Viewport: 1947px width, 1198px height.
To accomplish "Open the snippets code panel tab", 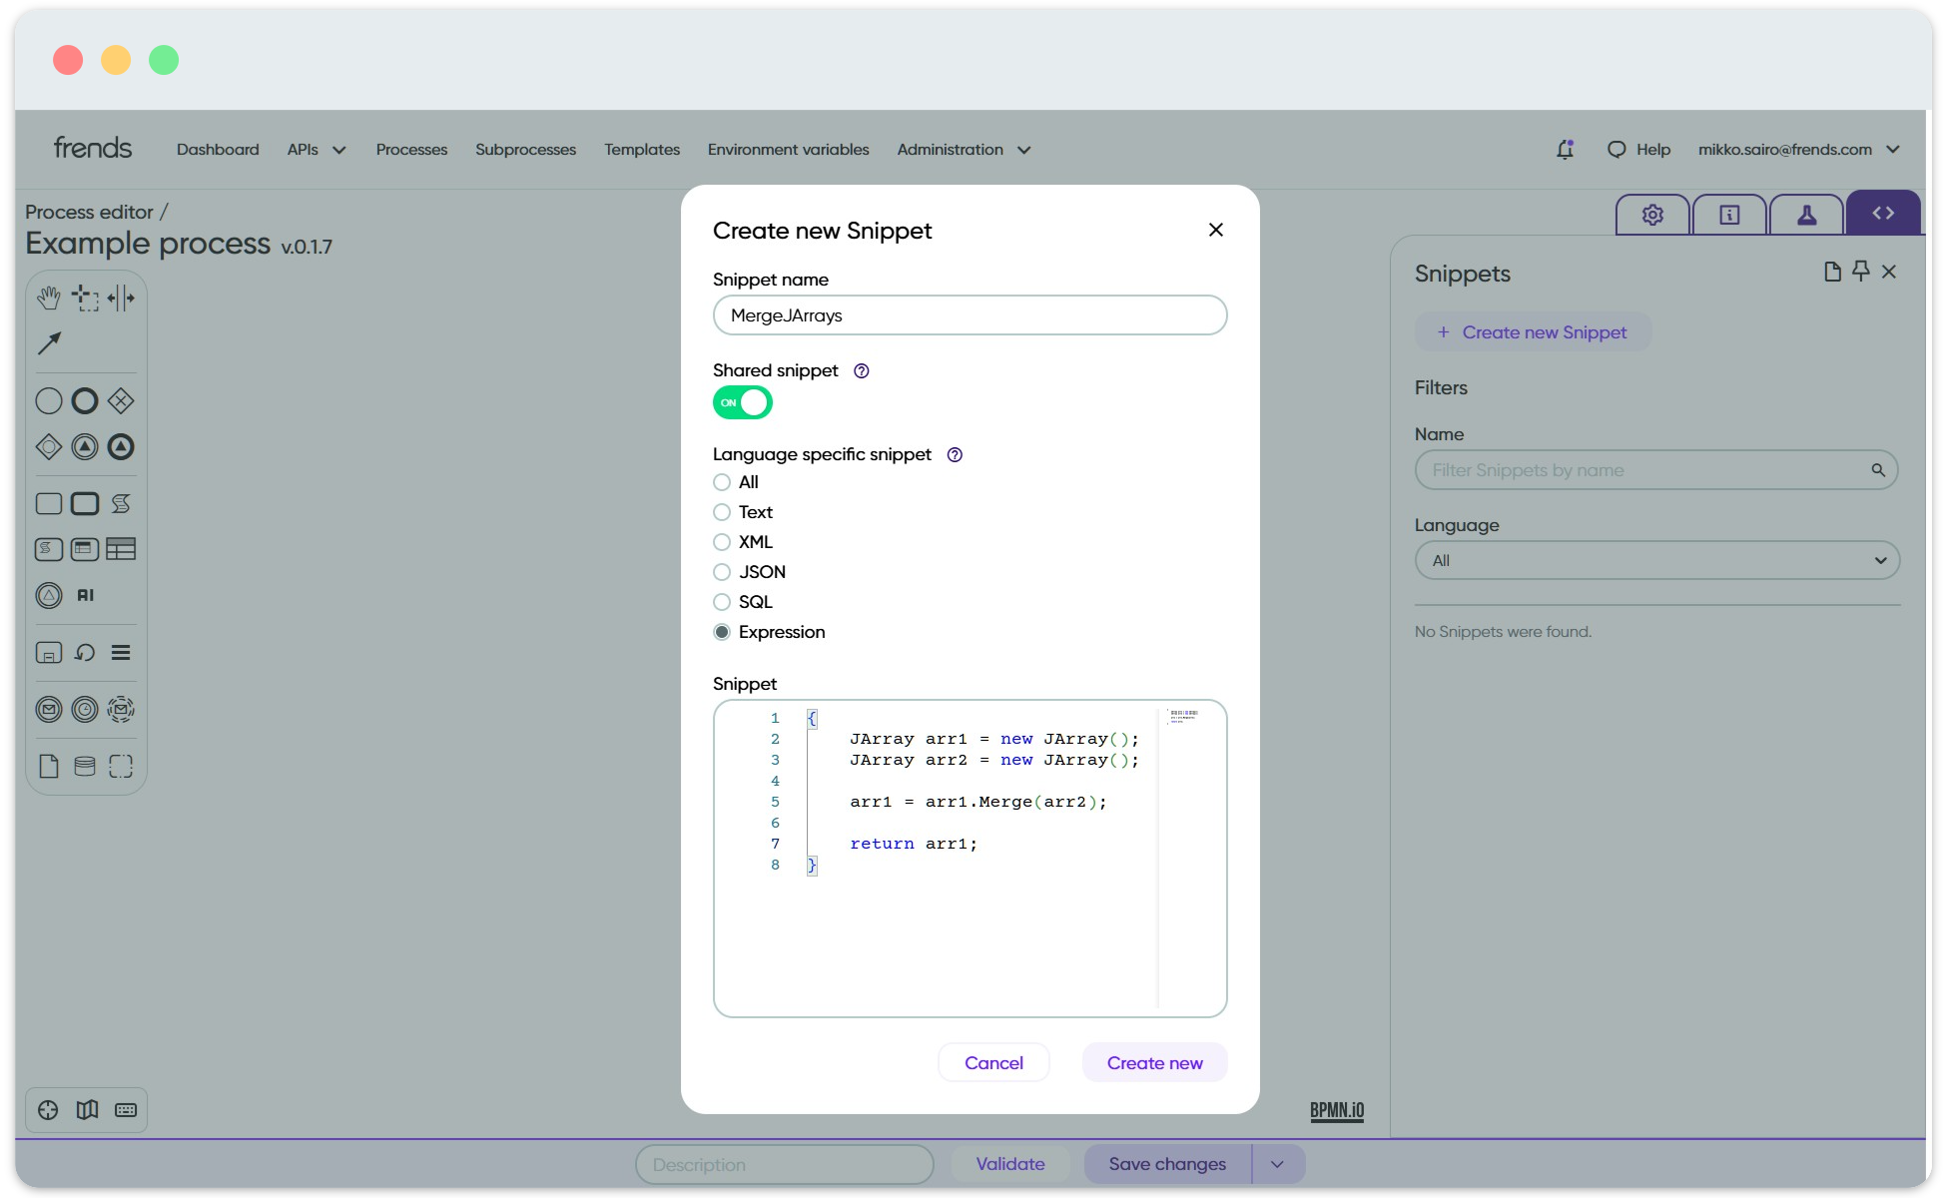I will [1883, 214].
